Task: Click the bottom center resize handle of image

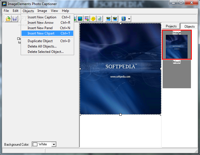Action: [121, 115]
